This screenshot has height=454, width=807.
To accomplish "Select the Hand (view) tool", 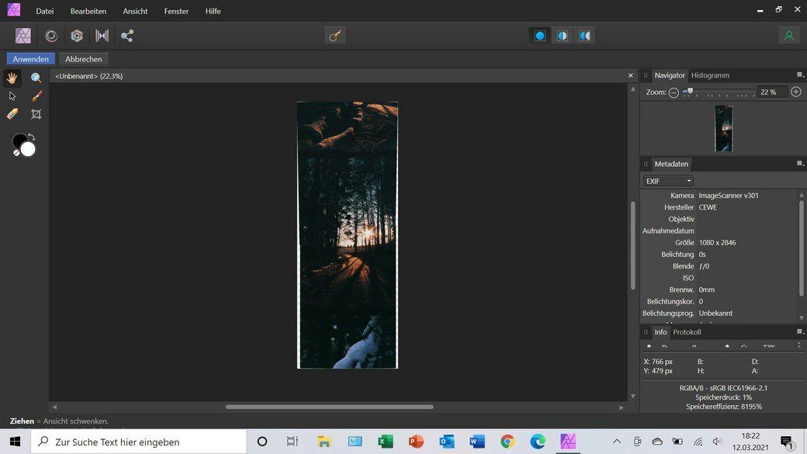I will pyautogui.click(x=12, y=78).
